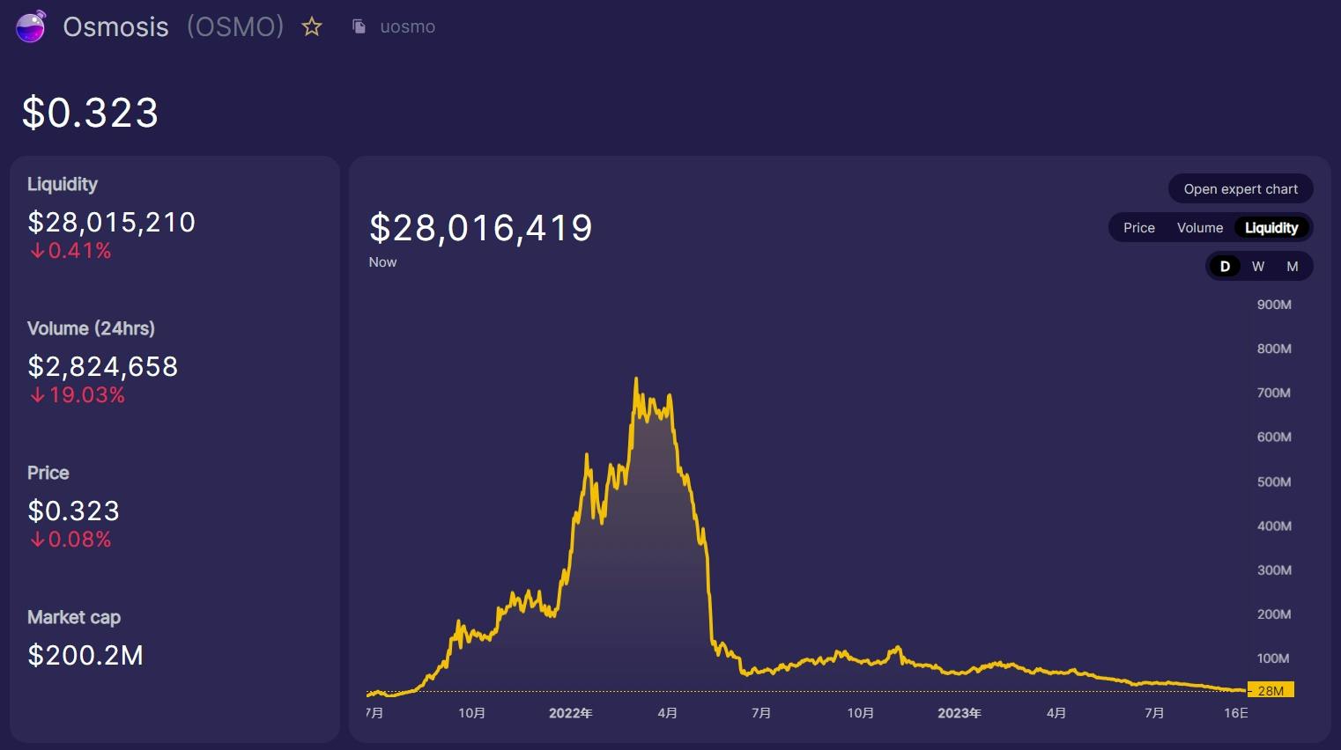Click the 2022年 axis label

[570, 713]
